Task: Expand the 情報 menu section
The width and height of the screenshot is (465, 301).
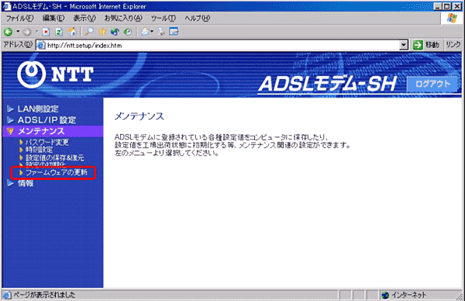Action: click(20, 183)
